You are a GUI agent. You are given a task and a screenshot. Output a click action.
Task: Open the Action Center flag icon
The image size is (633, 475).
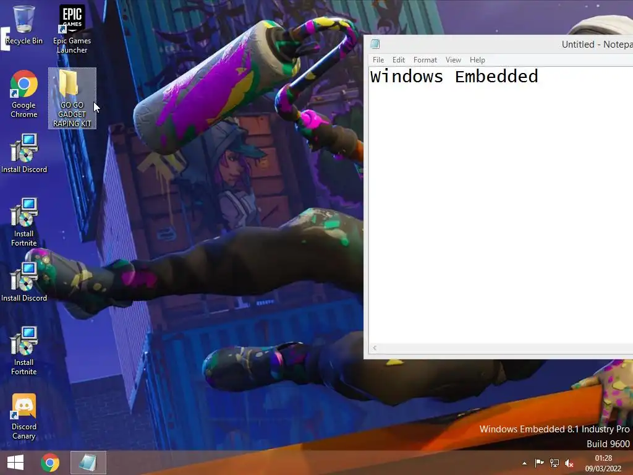click(539, 463)
